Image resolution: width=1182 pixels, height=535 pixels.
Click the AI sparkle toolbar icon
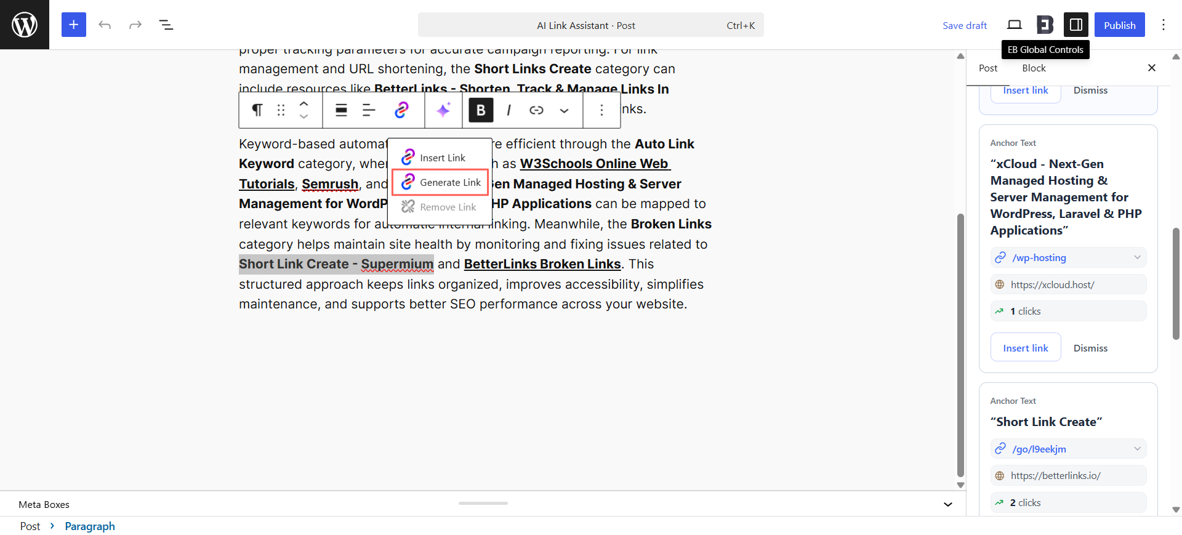(443, 110)
